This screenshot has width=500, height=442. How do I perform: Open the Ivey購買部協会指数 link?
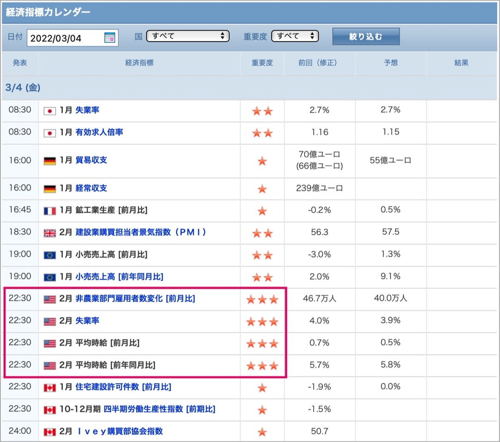(120, 431)
